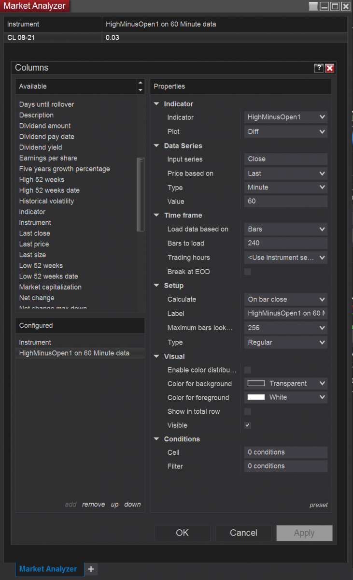
Task: Open the Plot dropdown showing Diff
Action: (x=286, y=131)
